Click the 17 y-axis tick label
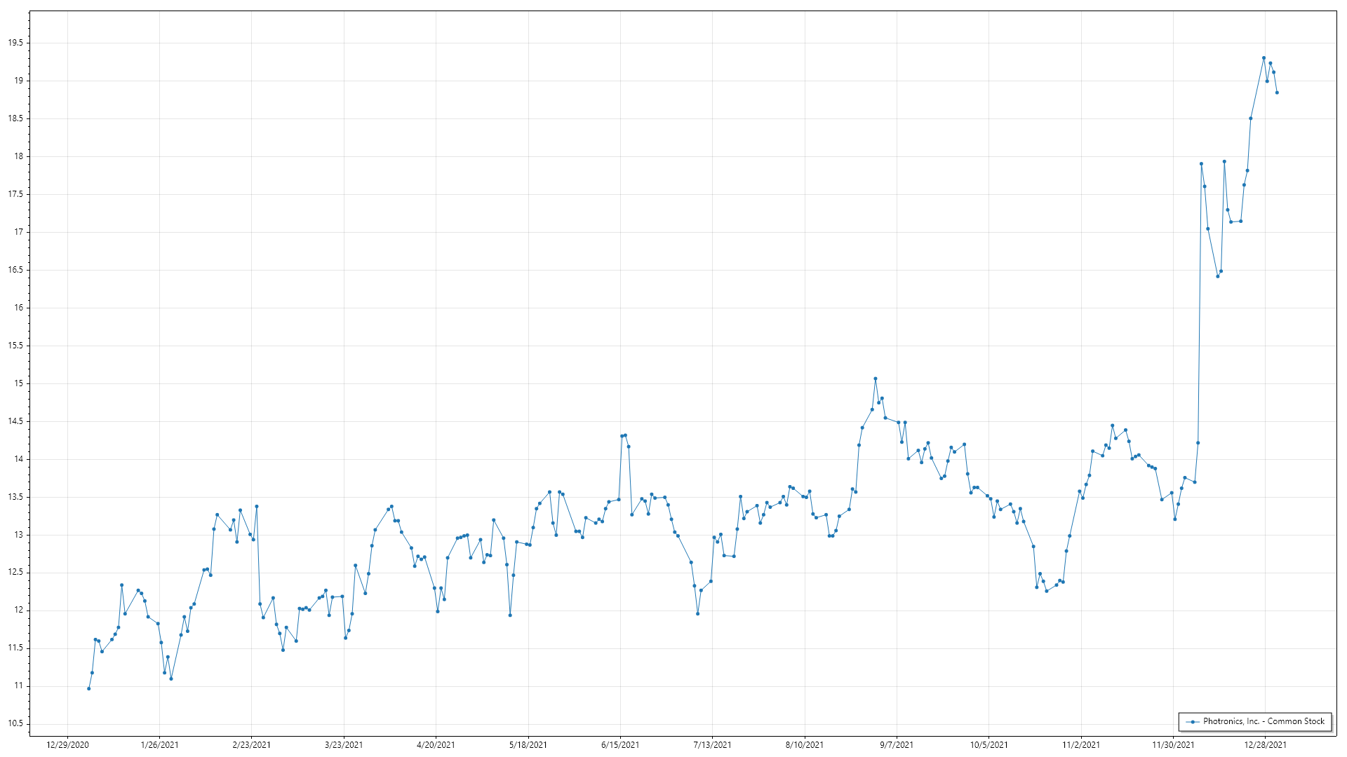This screenshot has height=757, width=1347. coord(18,232)
